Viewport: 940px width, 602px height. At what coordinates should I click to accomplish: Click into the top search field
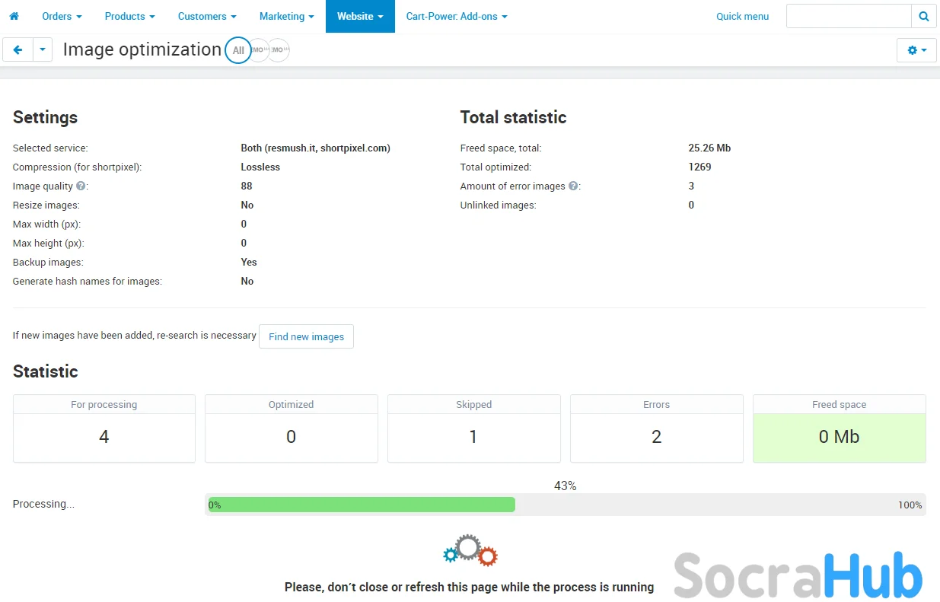pyautogui.click(x=848, y=16)
